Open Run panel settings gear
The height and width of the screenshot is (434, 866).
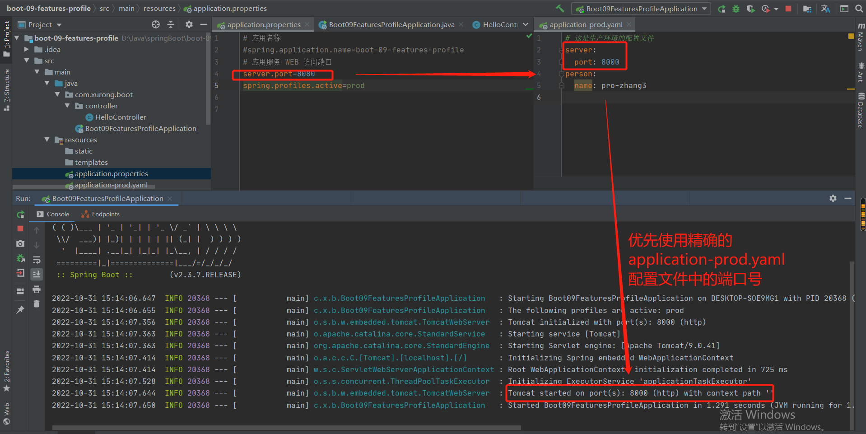833,198
